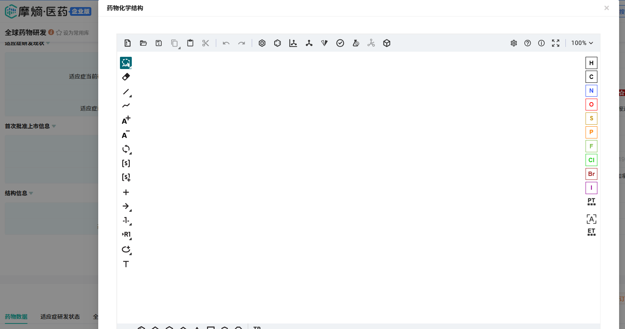Pick the Hydrogen (H) atom
Image resolution: width=625 pixels, height=329 pixels.
tap(591, 63)
